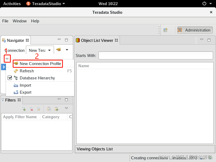Toggle the Database Hierarchy checkbox

click(10, 78)
